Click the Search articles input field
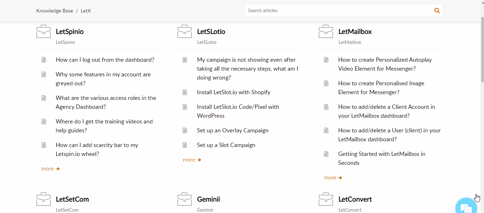The height and width of the screenshot is (213, 484). (337, 11)
